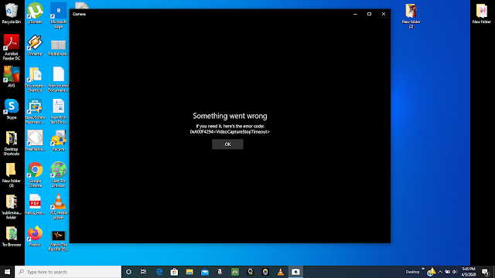This screenshot has height=278, width=495.
Task: Select the Firefox desktop shortcut
Action: click(35, 236)
